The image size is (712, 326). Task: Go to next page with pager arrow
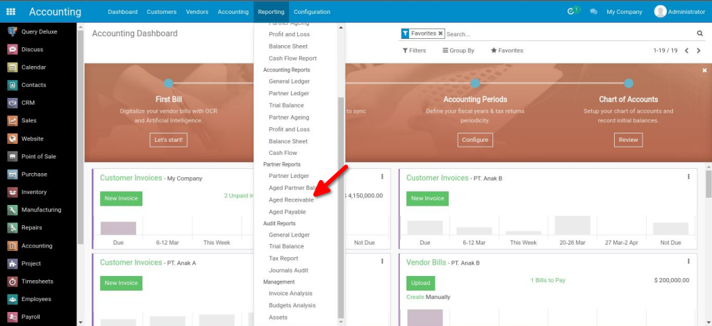tap(699, 51)
